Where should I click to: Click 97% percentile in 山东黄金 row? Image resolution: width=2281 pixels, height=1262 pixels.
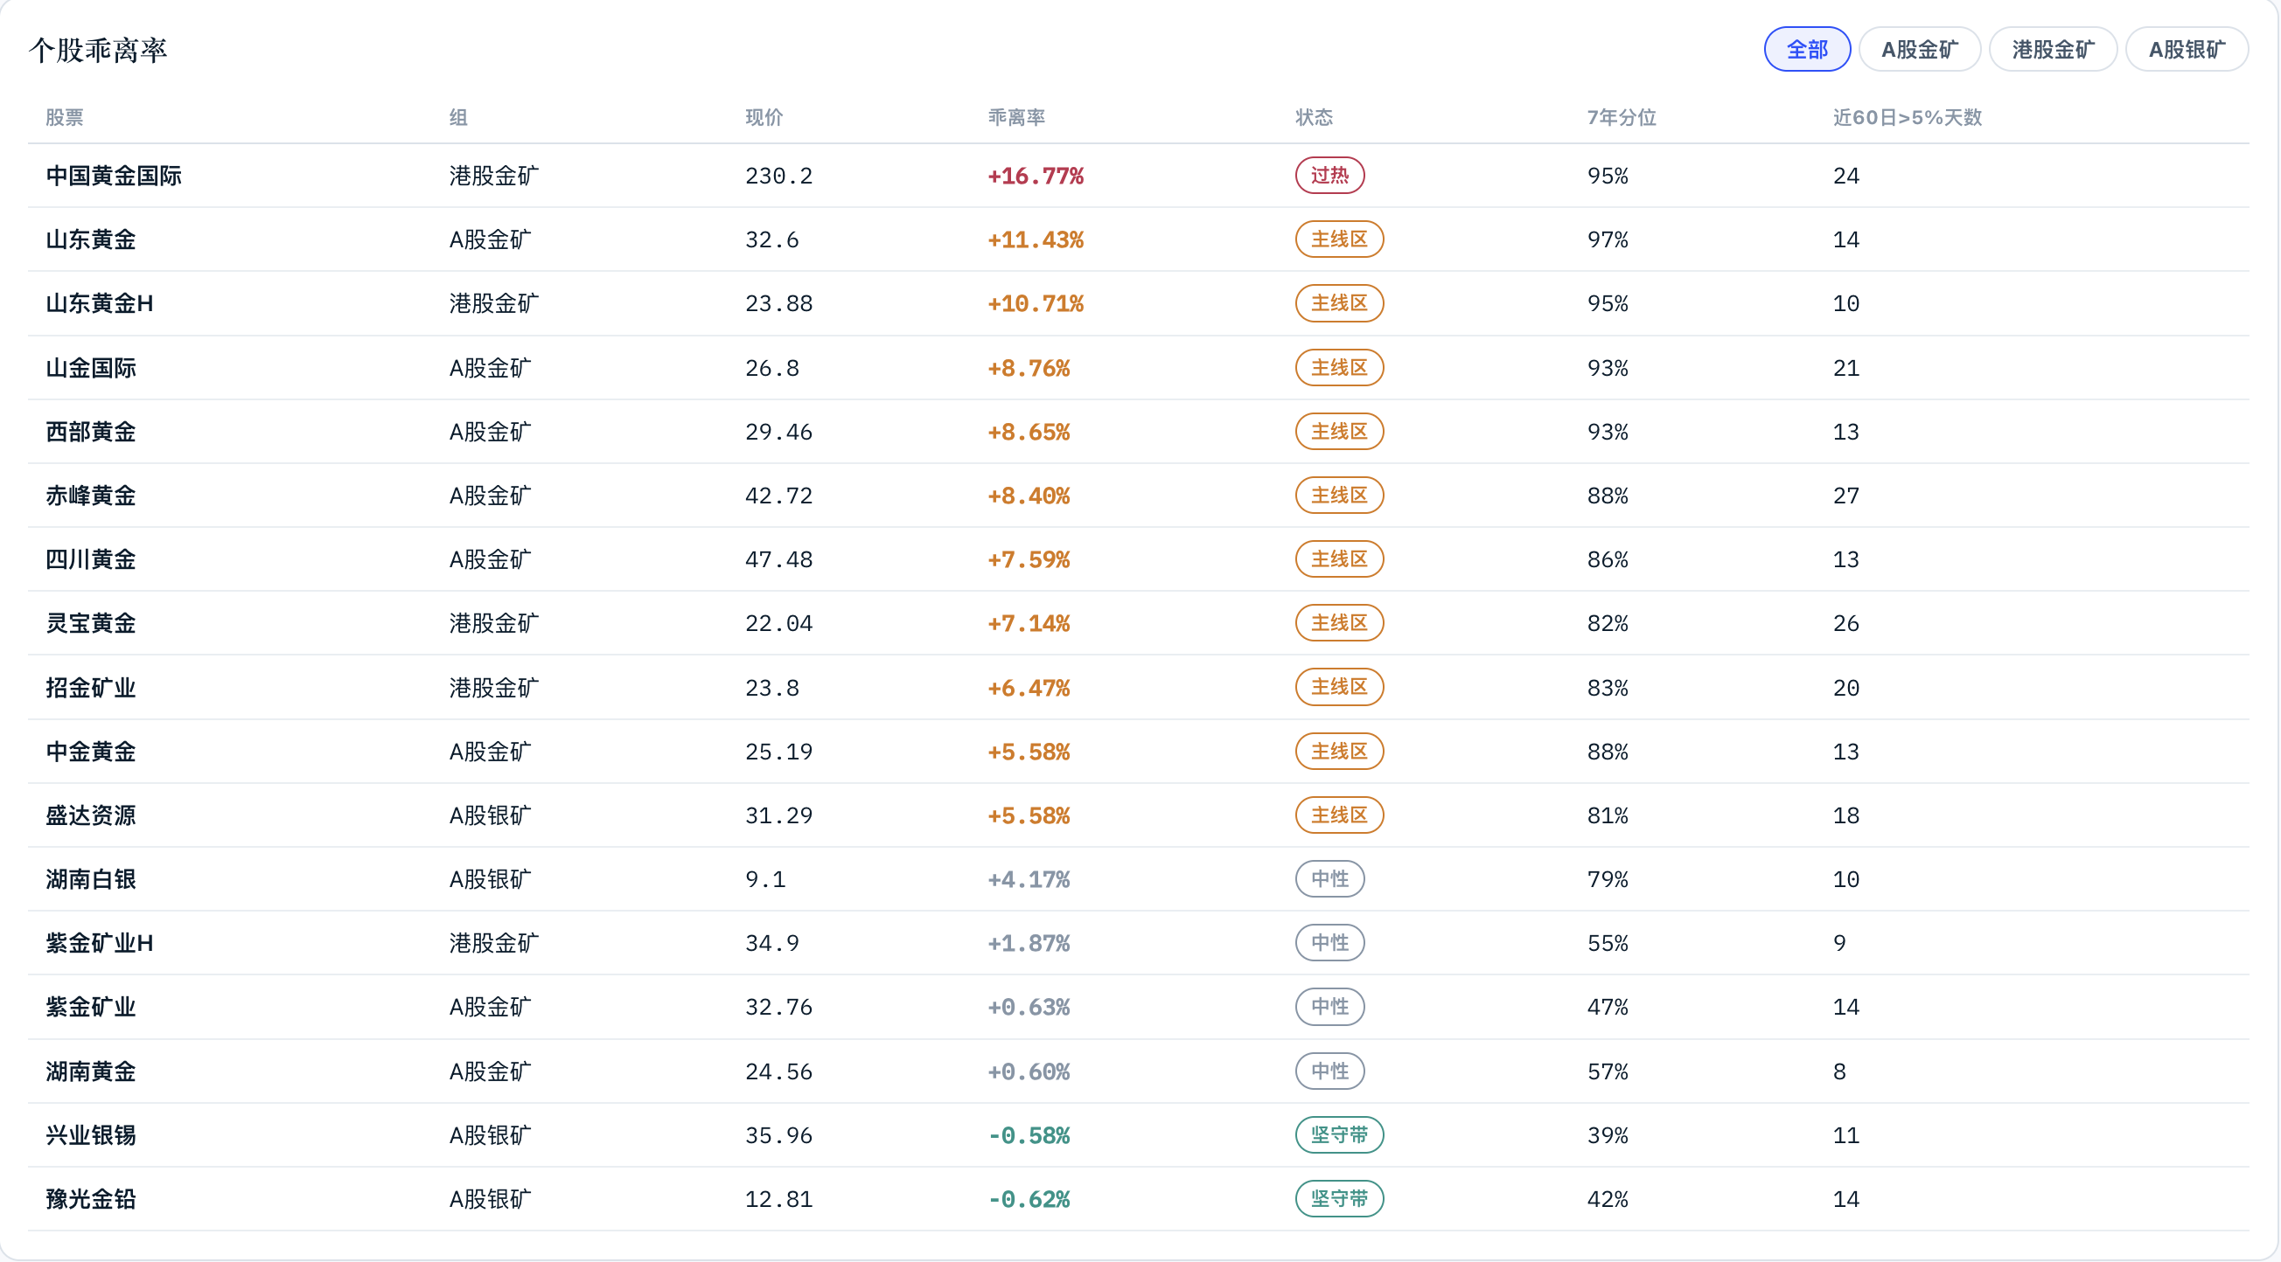[1608, 239]
